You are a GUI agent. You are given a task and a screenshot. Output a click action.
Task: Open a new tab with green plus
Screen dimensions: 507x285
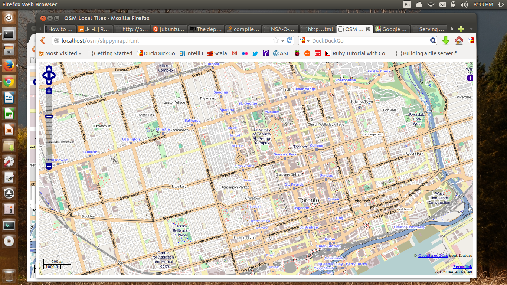(x=461, y=29)
